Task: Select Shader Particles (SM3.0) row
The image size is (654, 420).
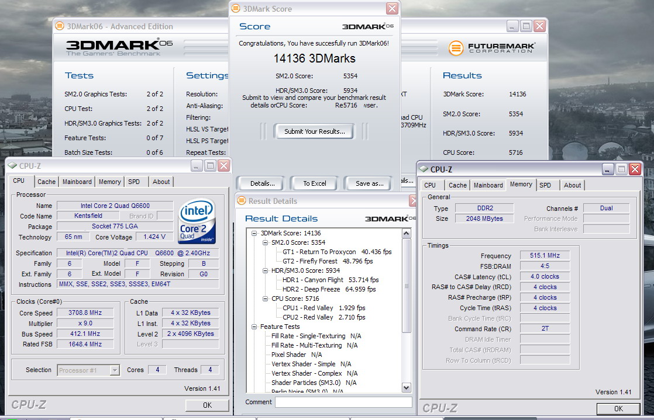Action: pyautogui.click(x=314, y=383)
